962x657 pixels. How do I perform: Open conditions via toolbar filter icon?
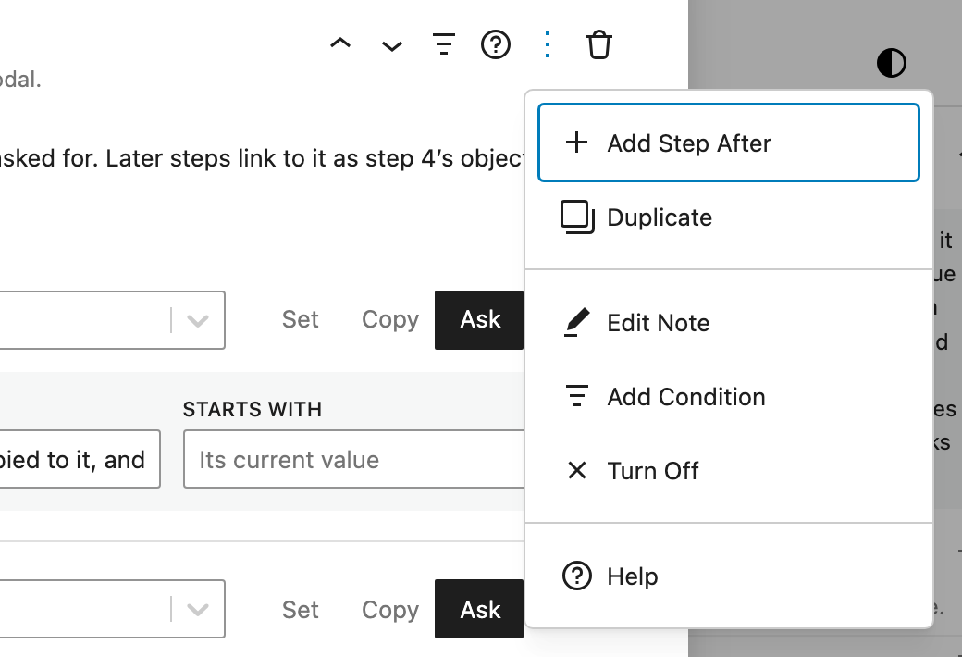[x=444, y=44]
